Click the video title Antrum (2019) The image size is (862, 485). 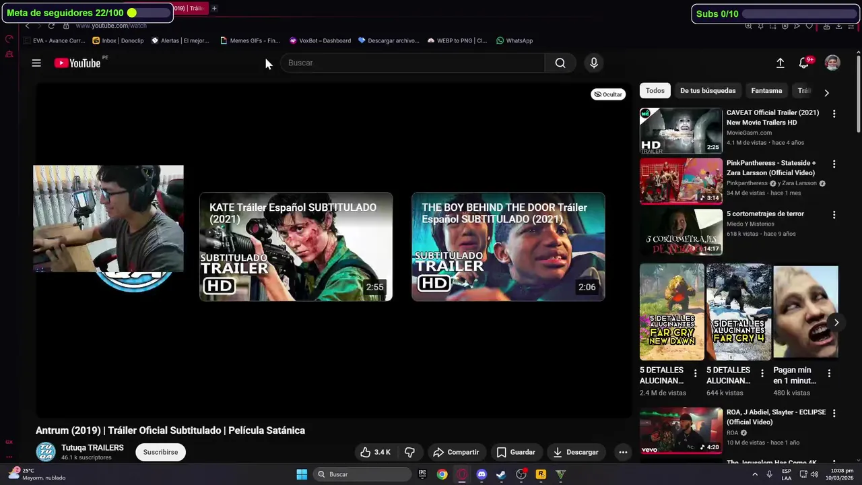click(x=170, y=430)
